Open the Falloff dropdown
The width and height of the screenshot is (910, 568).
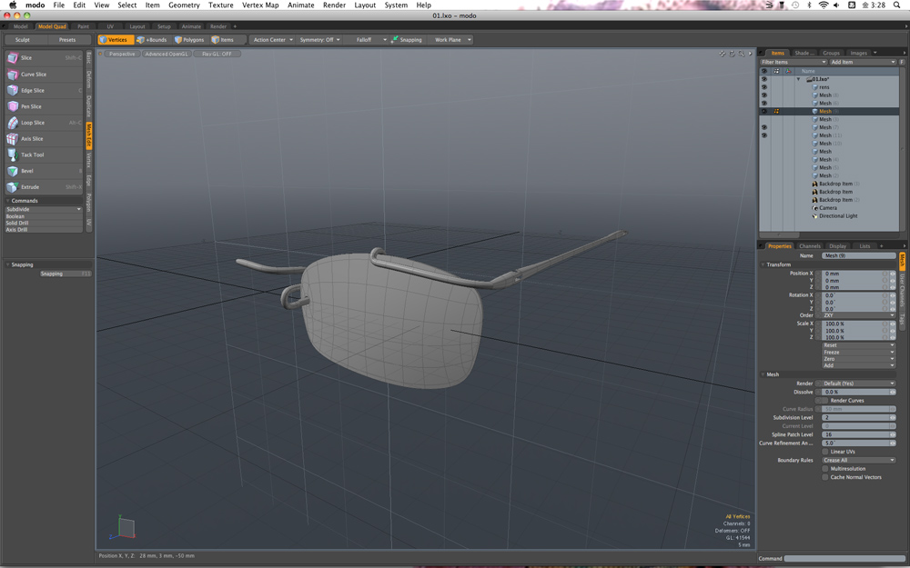click(366, 40)
